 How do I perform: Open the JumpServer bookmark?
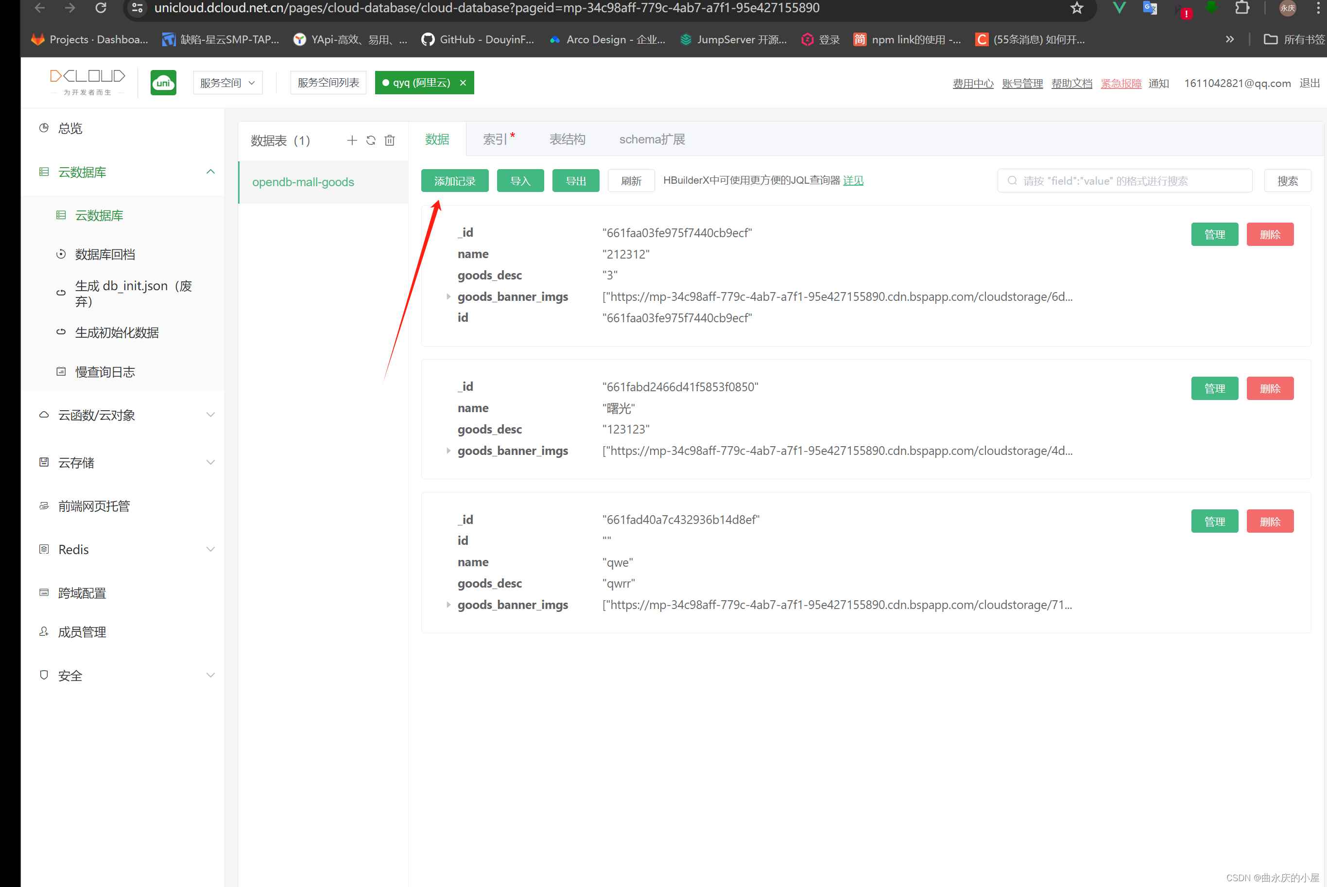pos(733,39)
